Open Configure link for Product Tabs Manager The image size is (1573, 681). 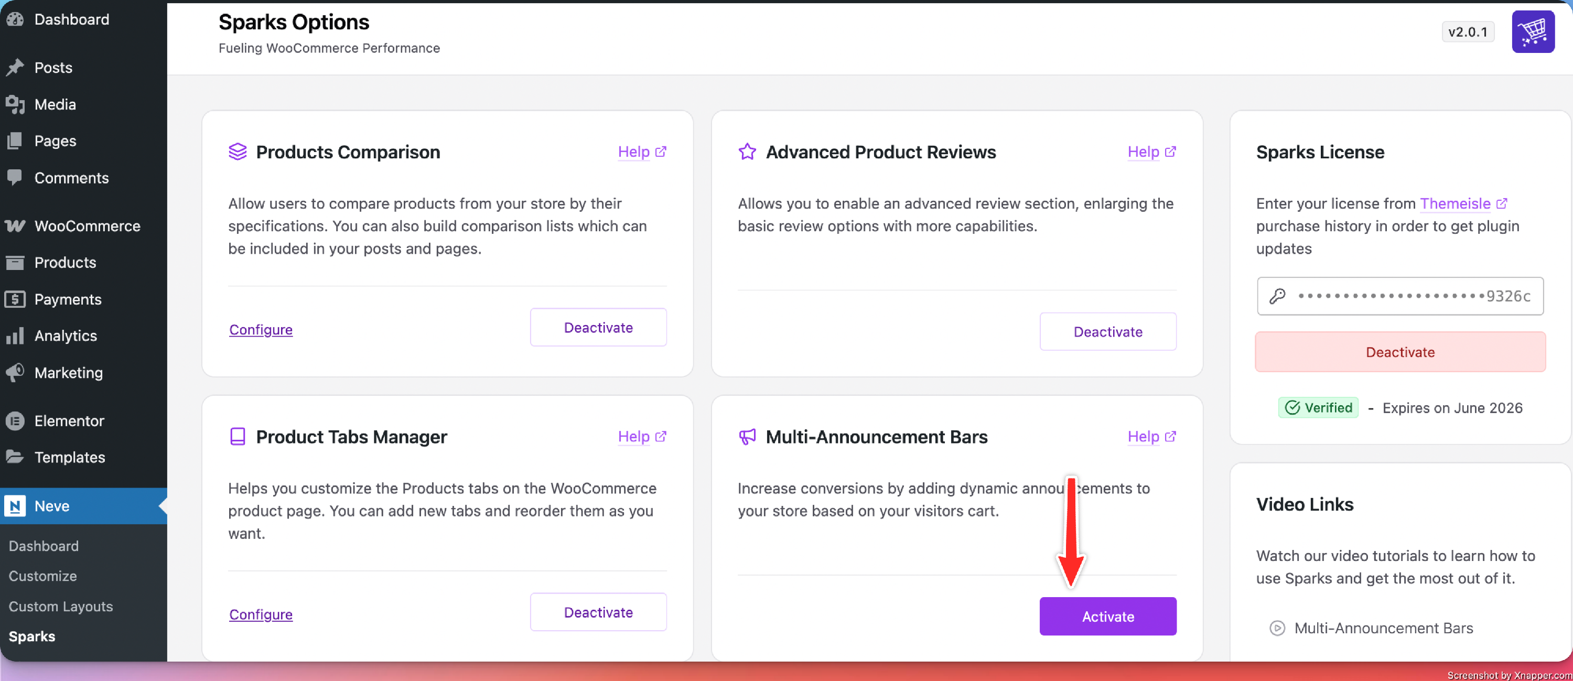(x=261, y=614)
